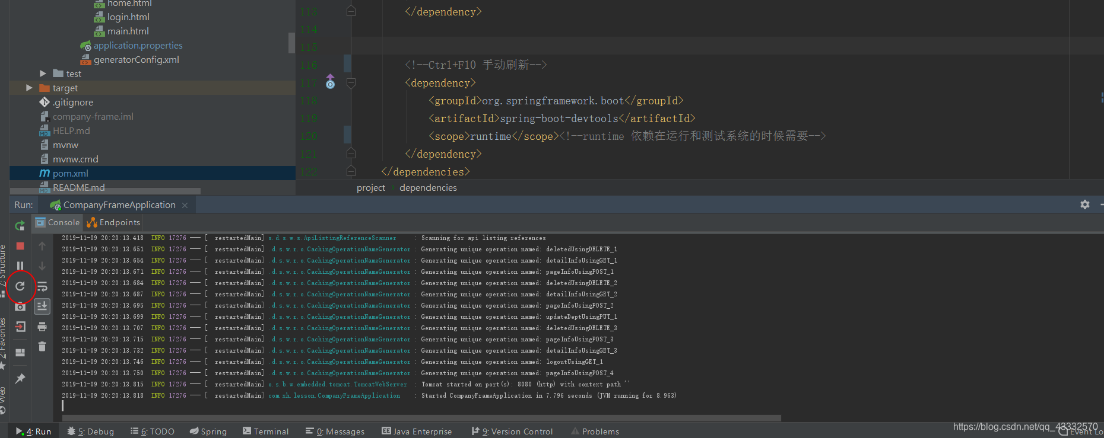The height and width of the screenshot is (438, 1104).
Task: Click the project tree vertical scrollbar
Action: pyautogui.click(x=291, y=43)
